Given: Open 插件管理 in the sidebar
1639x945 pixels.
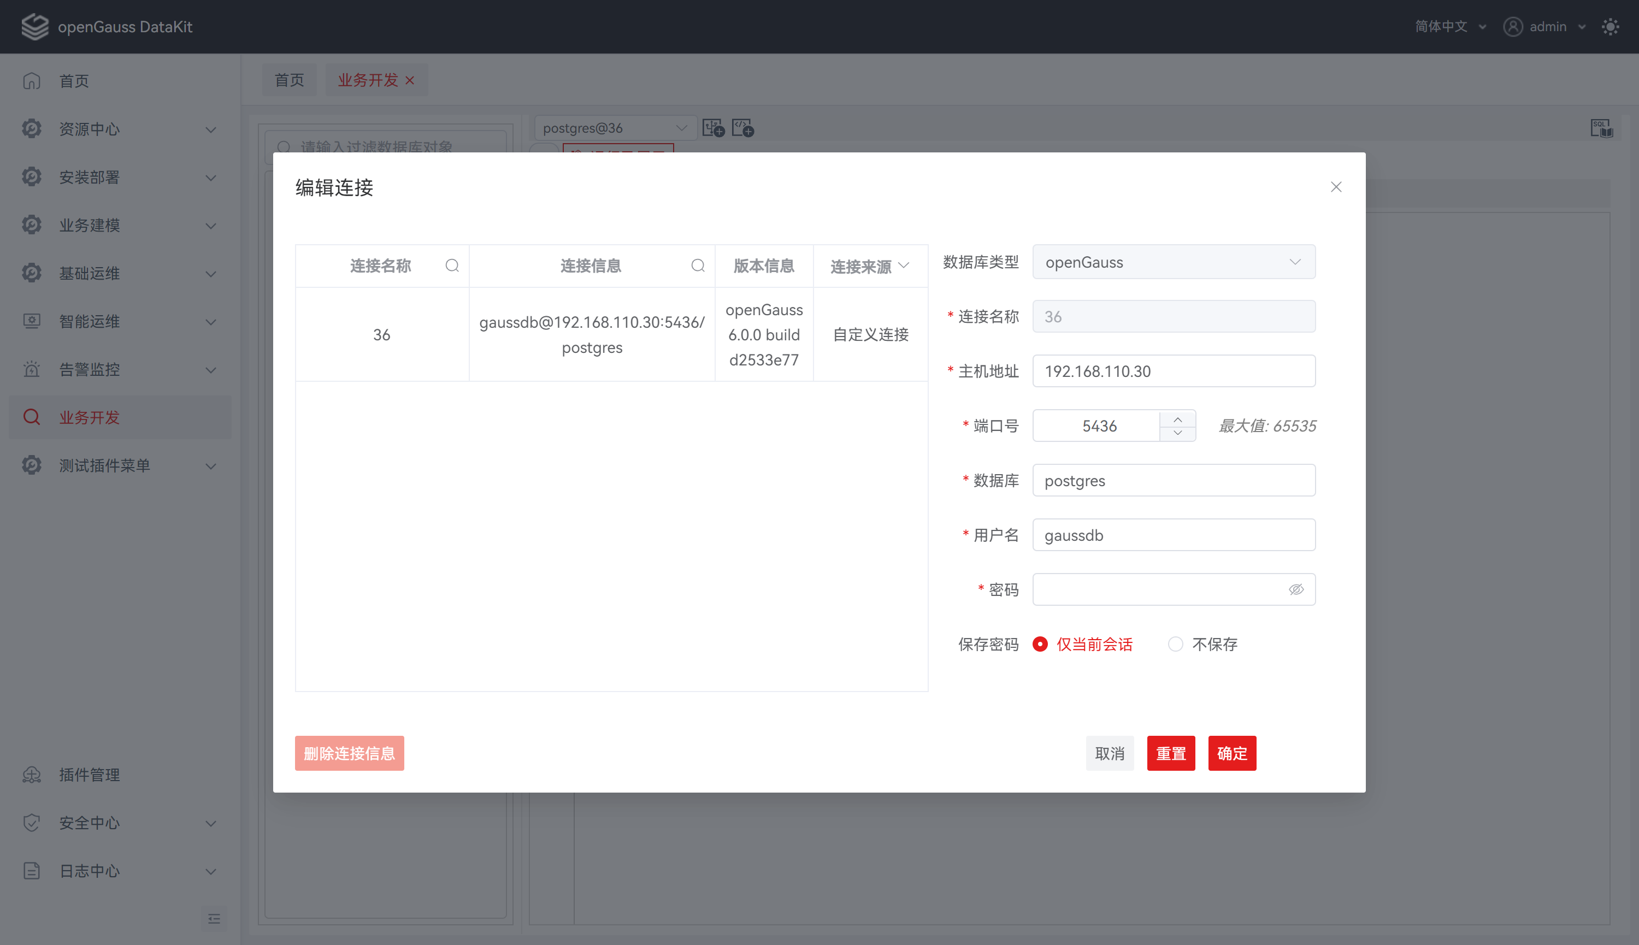Looking at the screenshot, I should click(x=90, y=775).
